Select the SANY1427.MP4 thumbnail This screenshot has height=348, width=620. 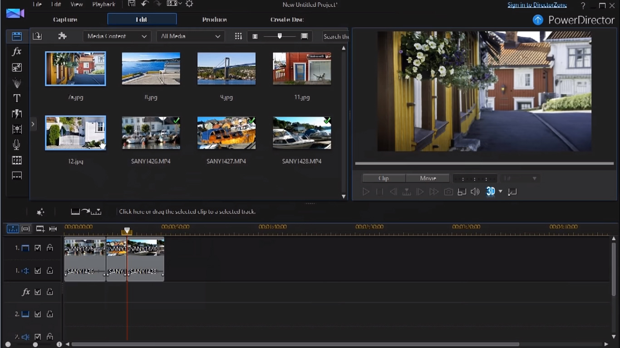pyautogui.click(x=226, y=133)
